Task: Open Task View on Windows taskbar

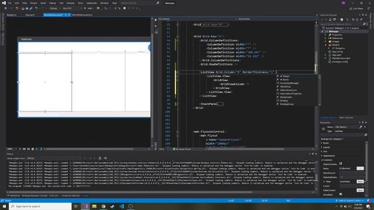Action: (76, 206)
